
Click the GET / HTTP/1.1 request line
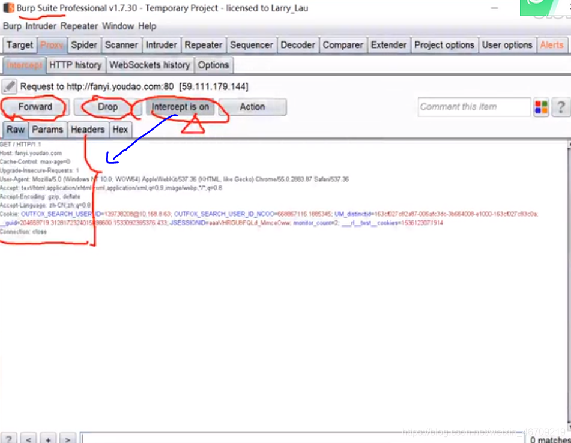(x=20, y=145)
